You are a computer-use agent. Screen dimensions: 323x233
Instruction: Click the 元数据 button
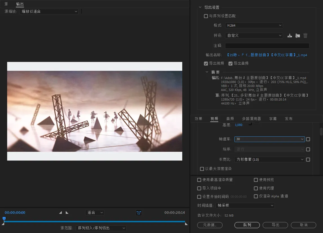(x=210, y=225)
